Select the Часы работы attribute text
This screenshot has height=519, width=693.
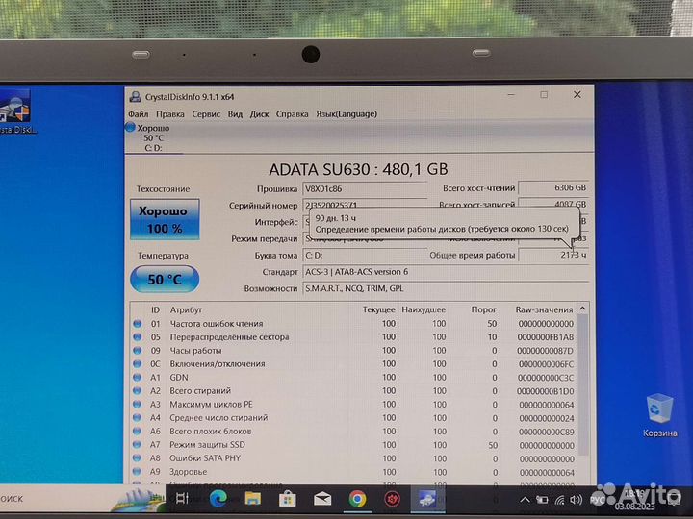pos(195,351)
